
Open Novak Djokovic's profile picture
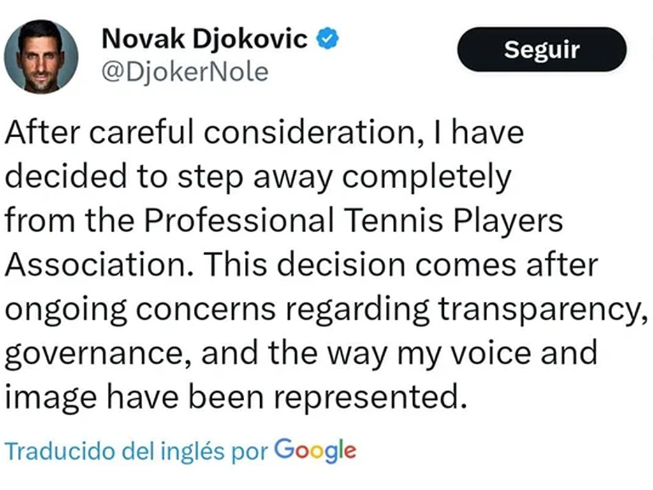point(41,57)
